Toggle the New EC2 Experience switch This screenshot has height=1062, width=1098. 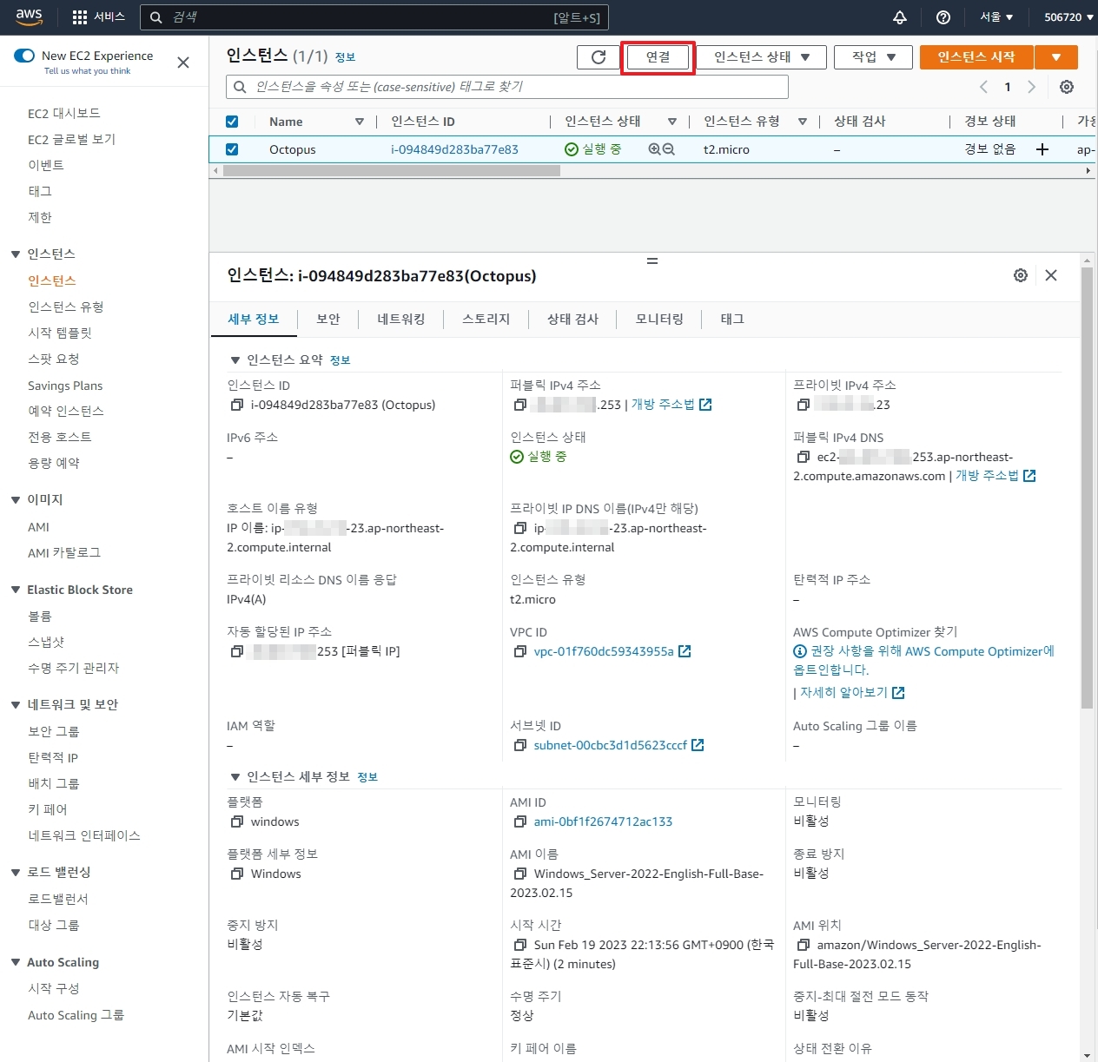(24, 56)
